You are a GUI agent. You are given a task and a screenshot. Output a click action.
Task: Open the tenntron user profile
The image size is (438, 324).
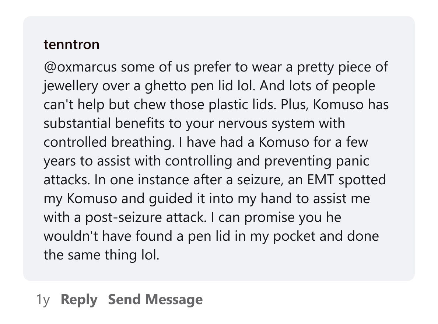tap(71, 45)
